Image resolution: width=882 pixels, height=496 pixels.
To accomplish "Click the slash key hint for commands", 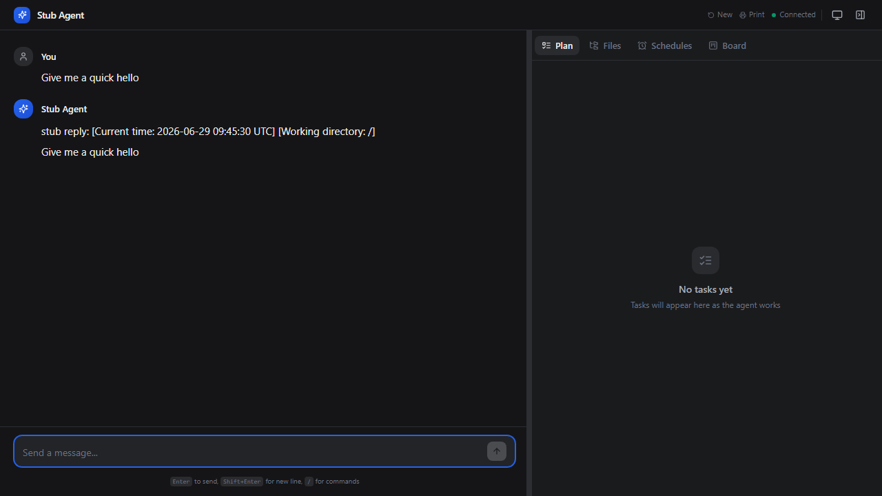I will [x=309, y=482].
